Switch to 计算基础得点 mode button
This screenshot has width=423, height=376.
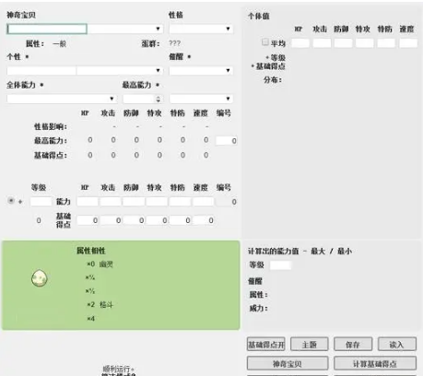tap(375, 364)
